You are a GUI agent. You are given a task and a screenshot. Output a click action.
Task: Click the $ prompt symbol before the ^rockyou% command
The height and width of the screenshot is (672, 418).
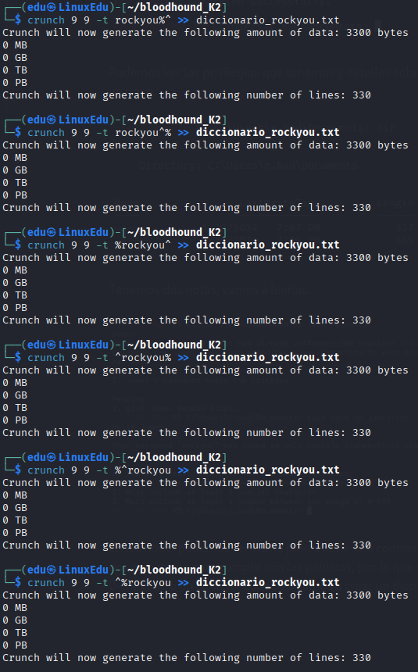(17, 357)
